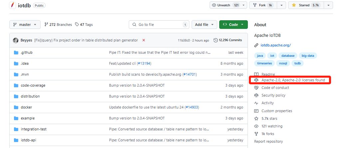
Task: Open the .github folder icon
Action: (x=16, y=53)
